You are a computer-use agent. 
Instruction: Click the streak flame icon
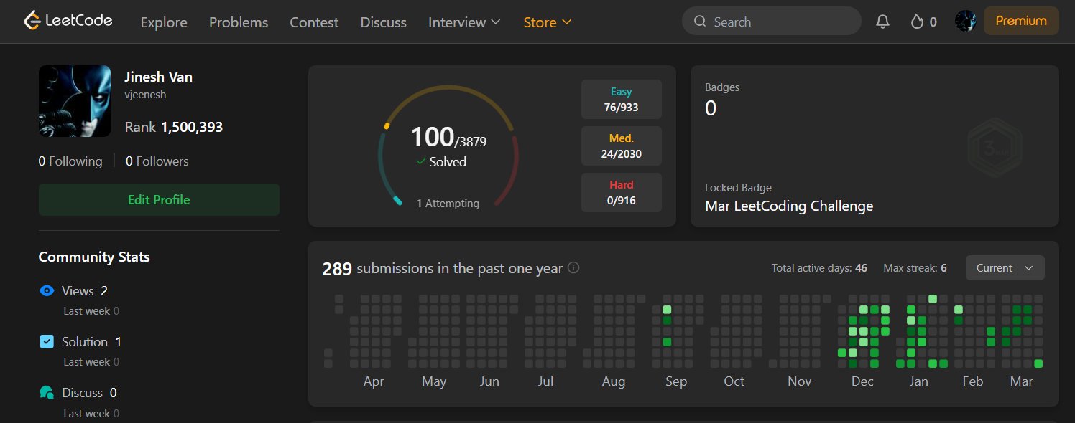tap(916, 22)
